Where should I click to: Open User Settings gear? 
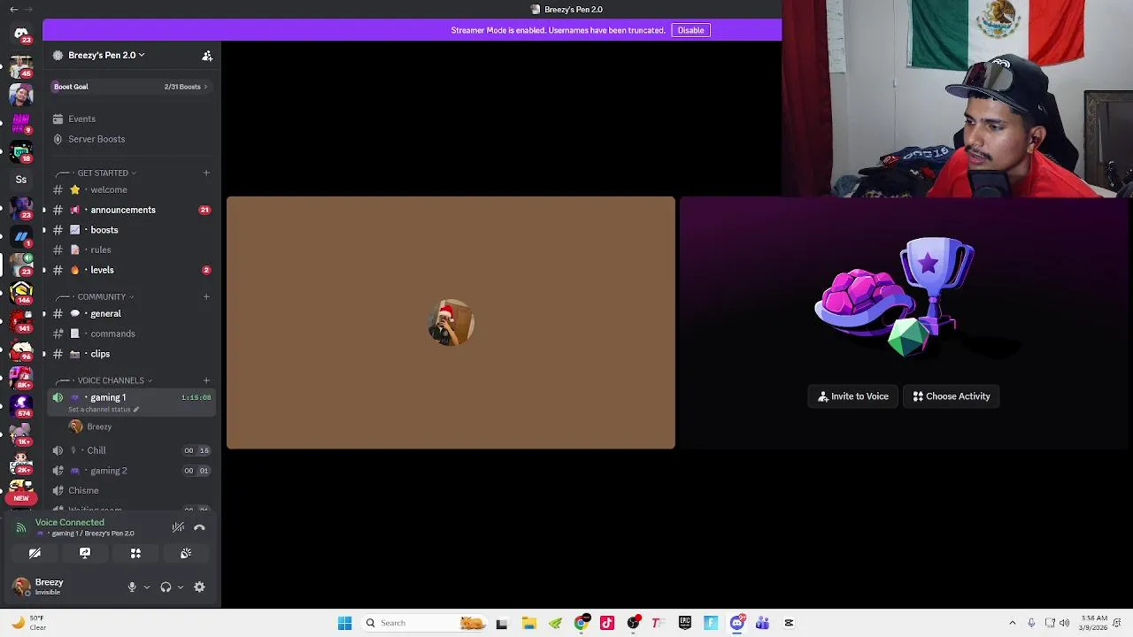click(199, 587)
